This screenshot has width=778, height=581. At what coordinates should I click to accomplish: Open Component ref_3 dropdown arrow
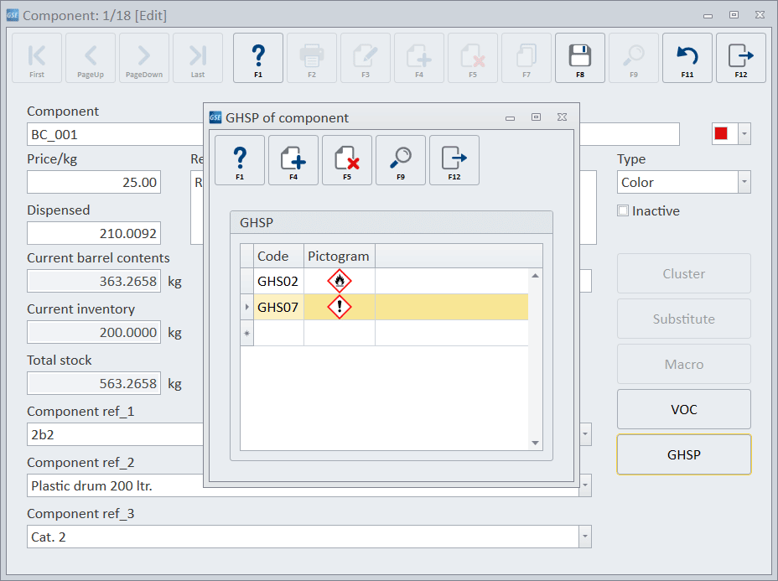pyautogui.click(x=584, y=537)
